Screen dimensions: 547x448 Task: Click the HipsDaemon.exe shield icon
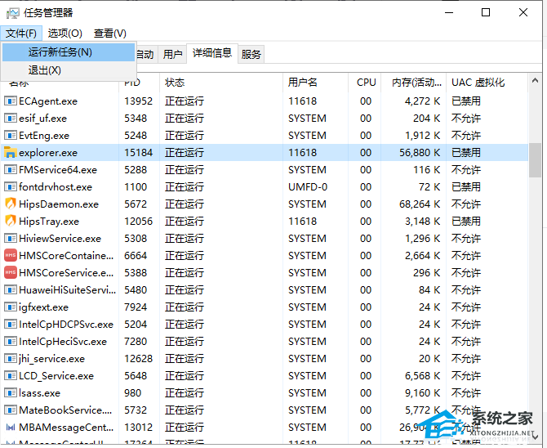pos(11,204)
